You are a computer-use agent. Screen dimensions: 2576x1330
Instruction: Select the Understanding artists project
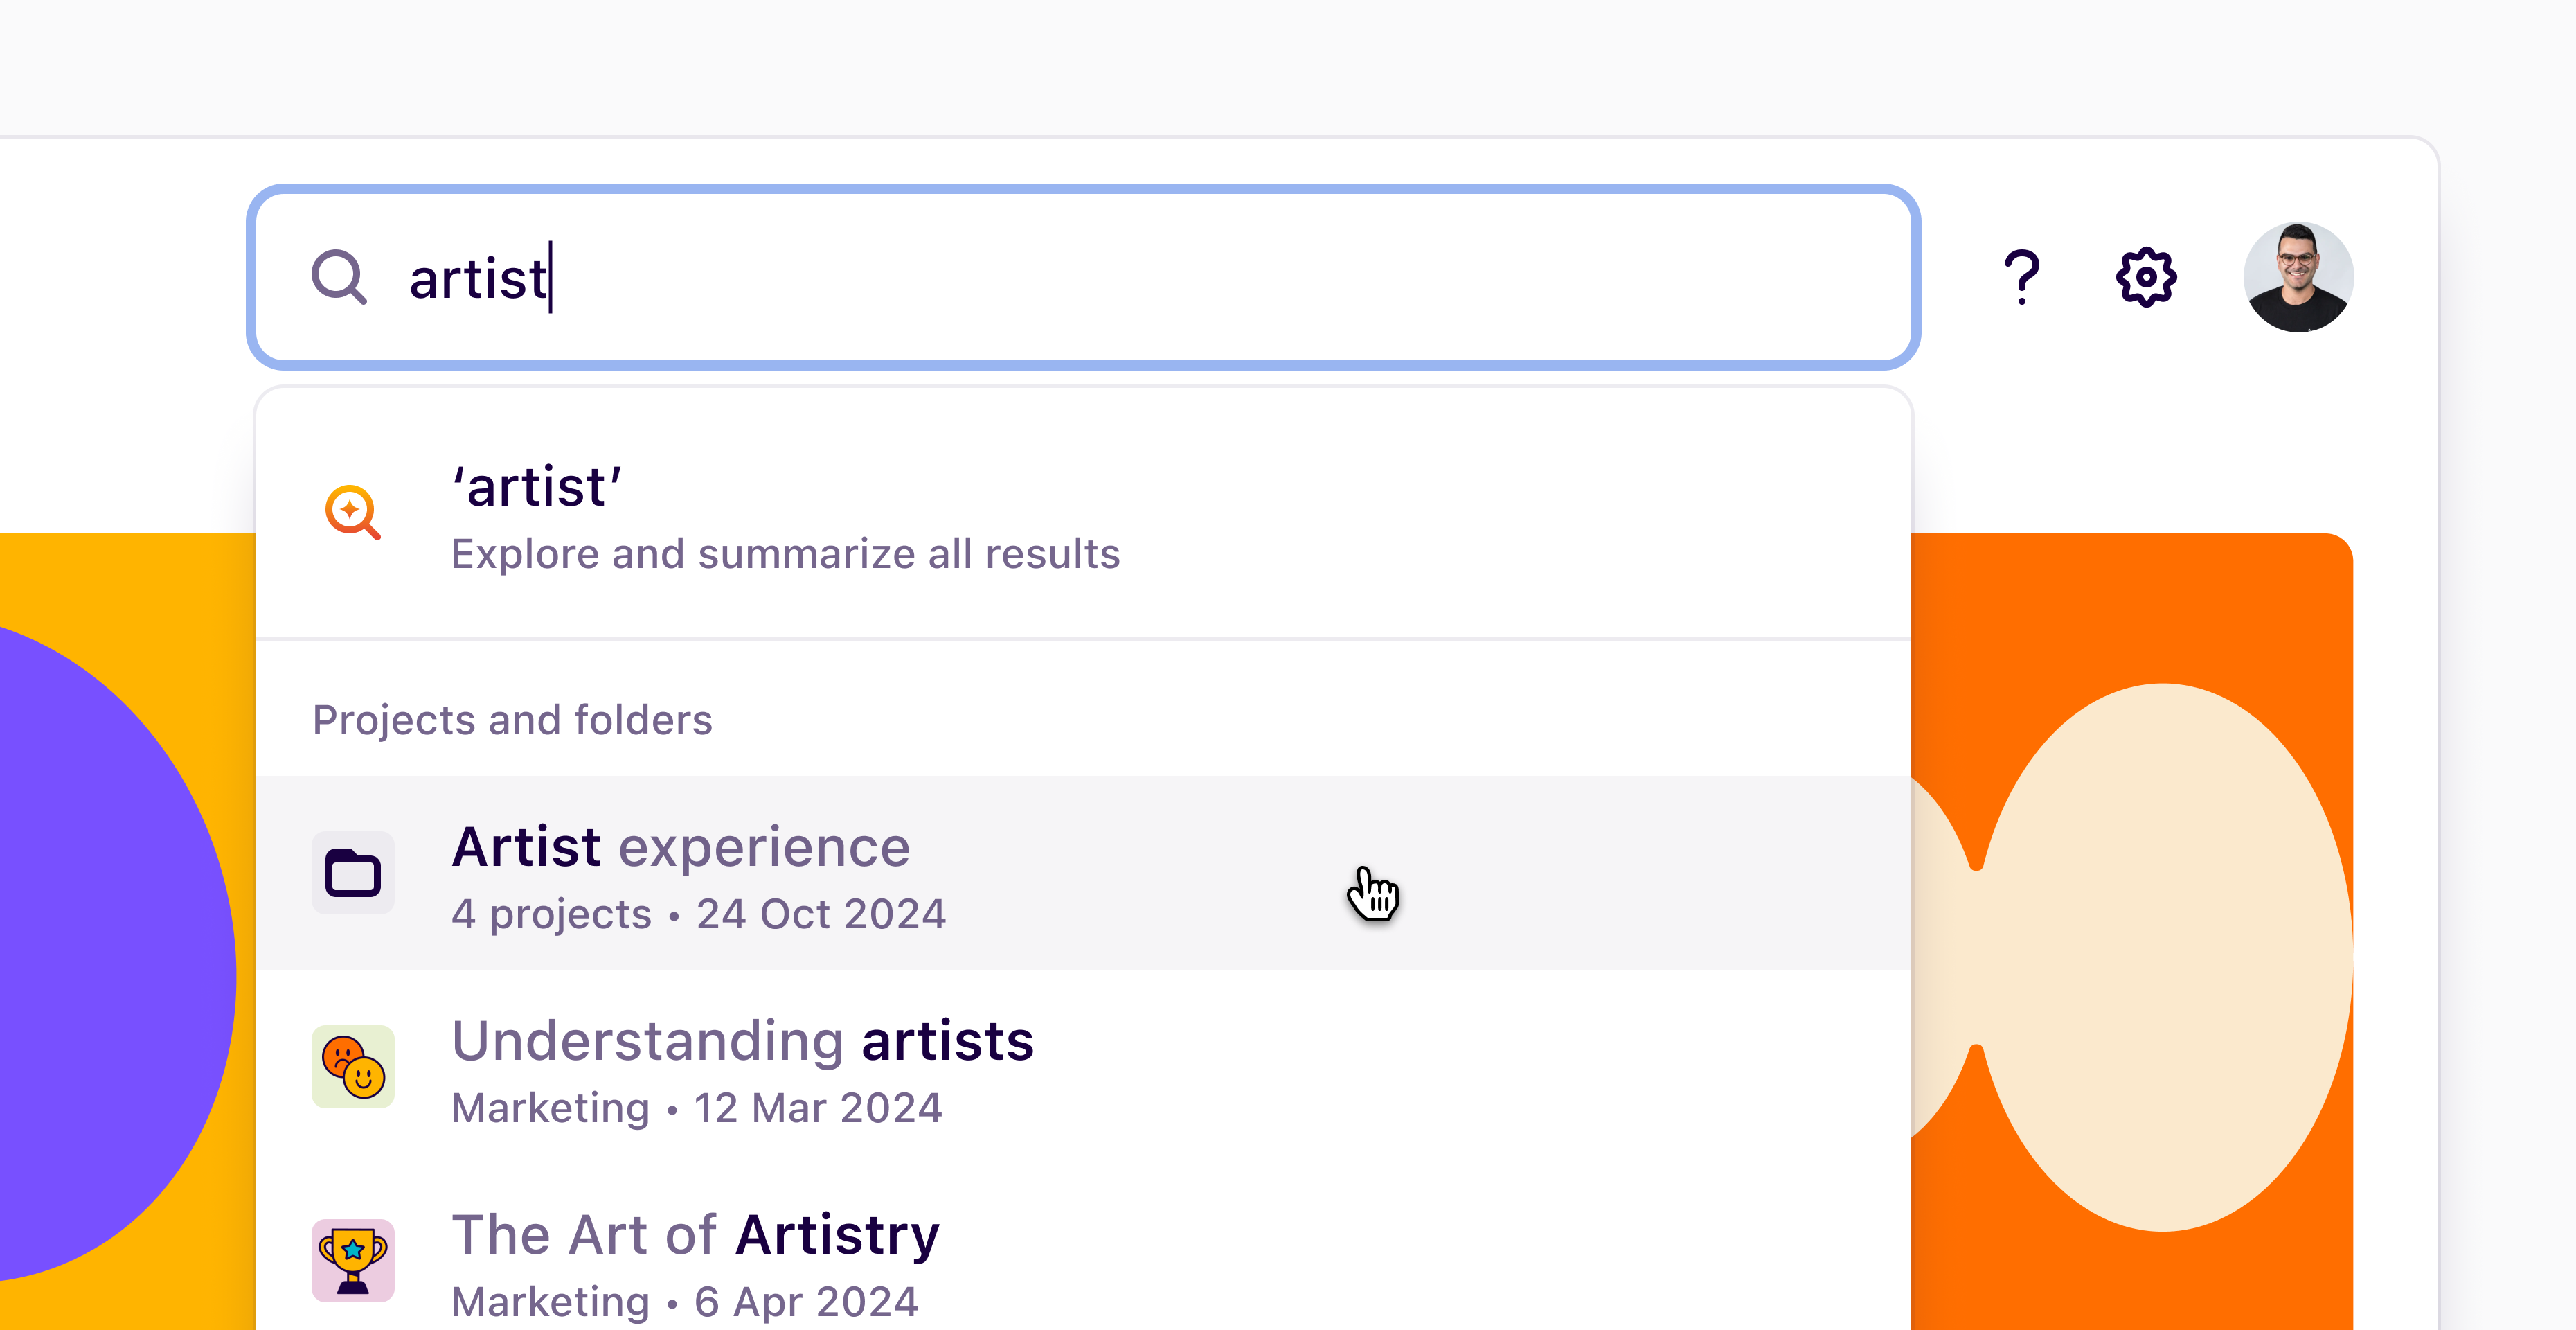743,1040
